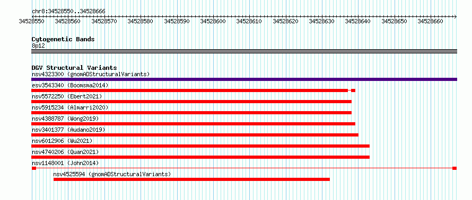Screen dimensions: 472x200
Task: Select the red nsv5915234 variant bar
Action: coord(191,113)
